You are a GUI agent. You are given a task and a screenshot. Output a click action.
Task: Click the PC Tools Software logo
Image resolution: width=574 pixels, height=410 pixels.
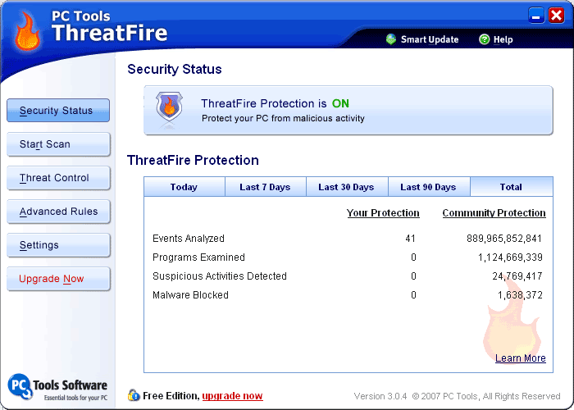[x=57, y=386]
